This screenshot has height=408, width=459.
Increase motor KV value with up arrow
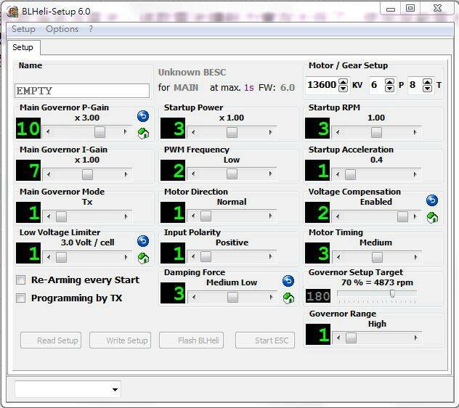tap(343, 81)
